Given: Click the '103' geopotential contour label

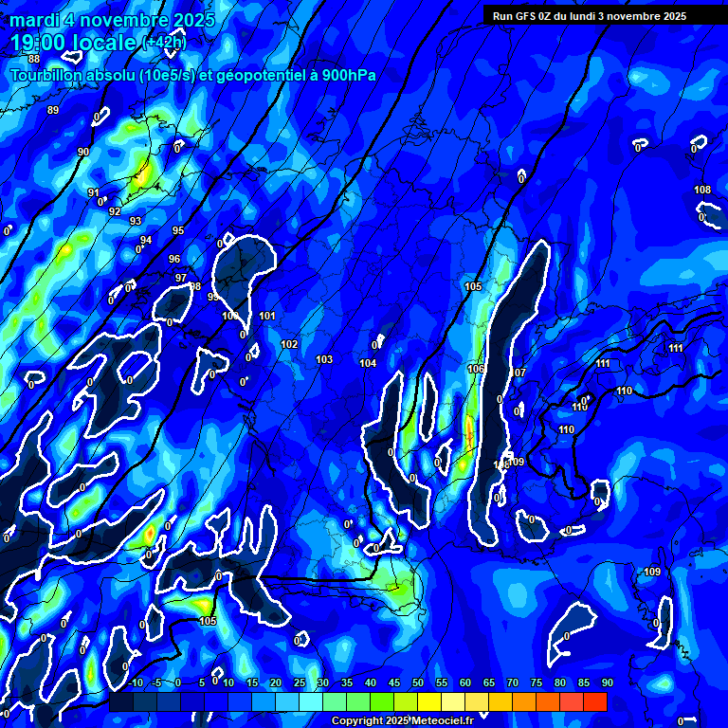Looking at the screenshot, I should pyautogui.click(x=324, y=359).
